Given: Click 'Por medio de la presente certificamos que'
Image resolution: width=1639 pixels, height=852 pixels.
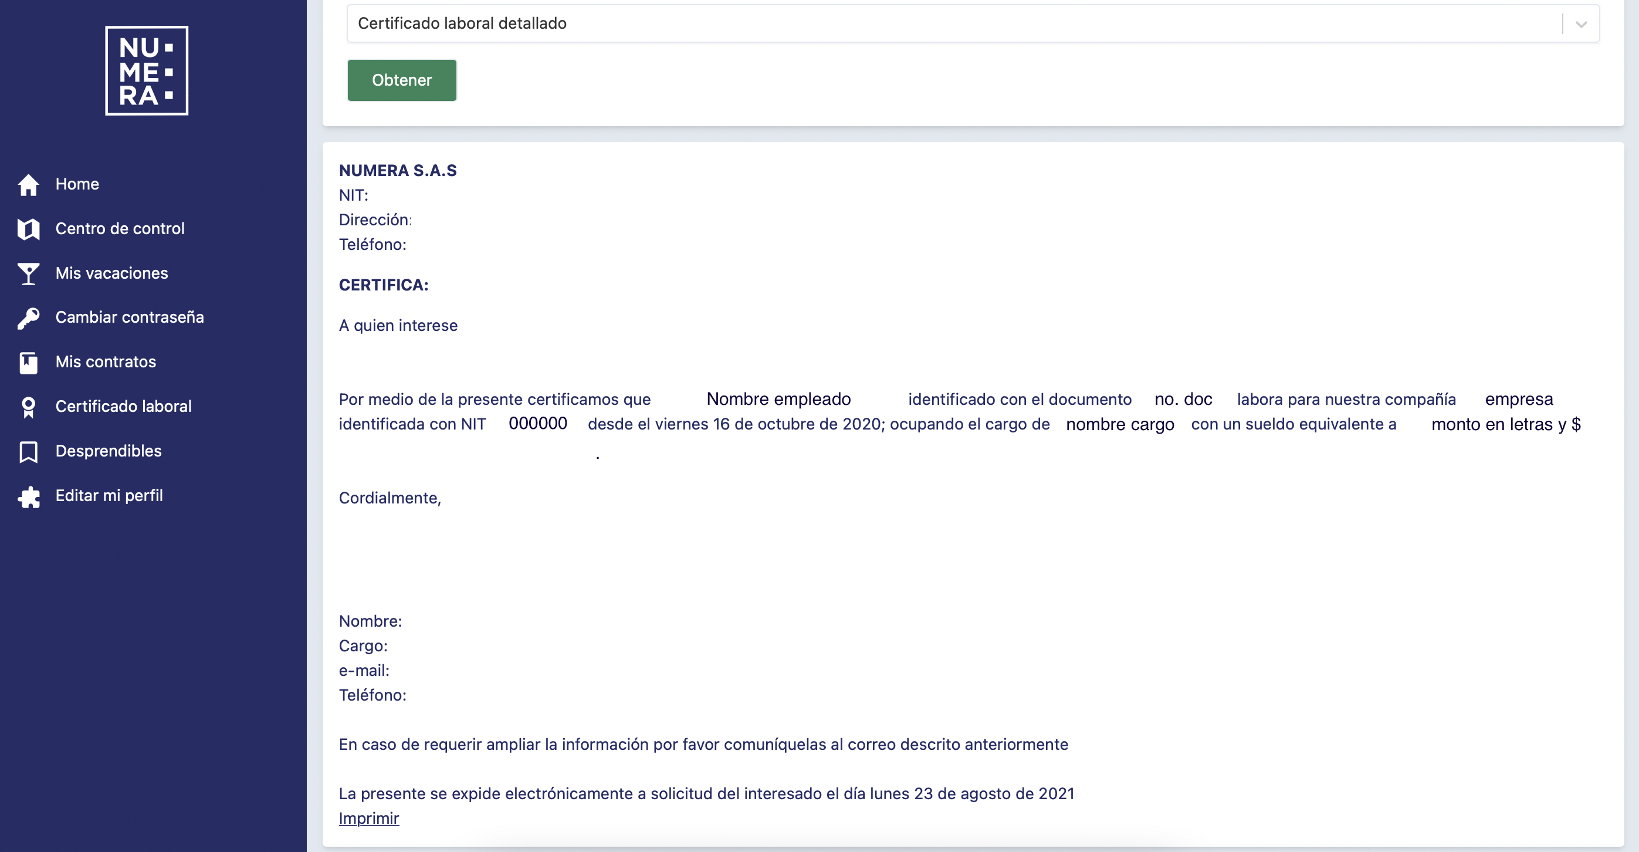Looking at the screenshot, I should click(x=495, y=399).
